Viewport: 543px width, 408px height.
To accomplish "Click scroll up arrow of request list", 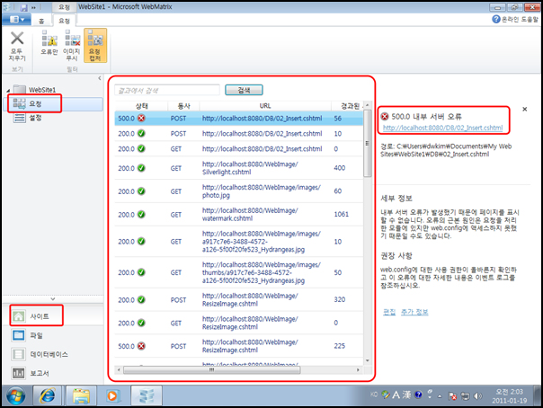I will [x=368, y=104].
